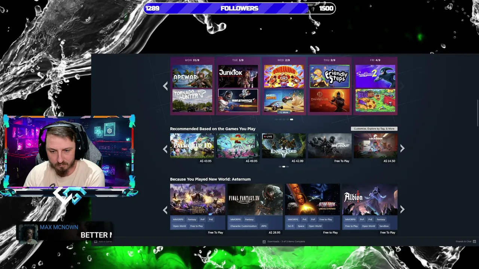
Task: Click the Recommended Based on the Games You Play heading
Action: 213,129
